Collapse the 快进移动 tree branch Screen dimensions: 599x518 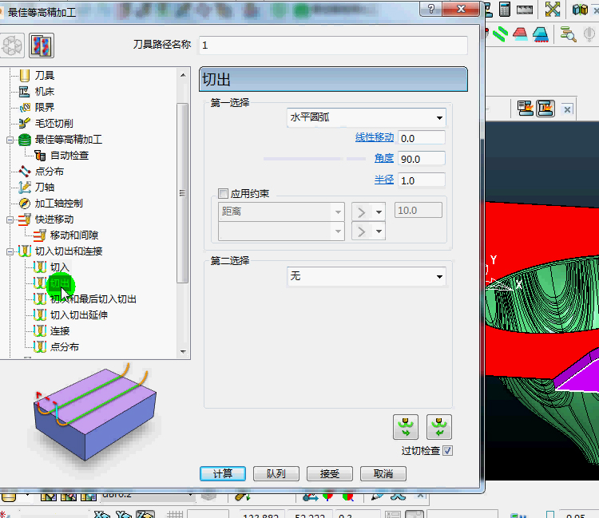coord(10,219)
